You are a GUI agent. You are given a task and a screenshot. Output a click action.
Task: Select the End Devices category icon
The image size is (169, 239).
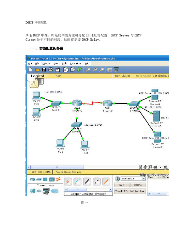[32, 191]
